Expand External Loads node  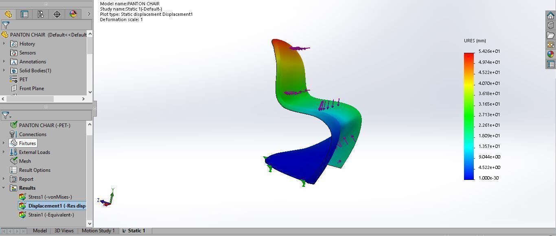[x=4, y=152]
